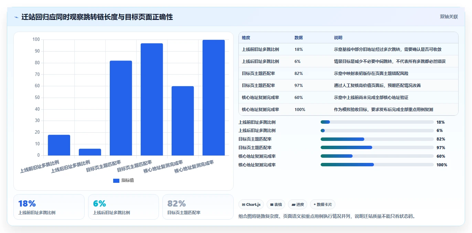
Task: Click the 82% cell in the table
Action: (x=299, y=74)
